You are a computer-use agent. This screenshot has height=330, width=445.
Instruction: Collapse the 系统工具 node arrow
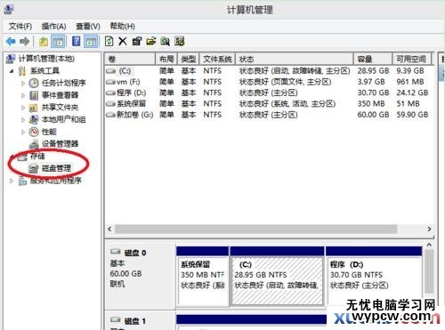[x=12, y=71]
